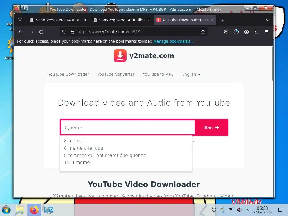Reload the current y2mate page
The image size is (288, 216).
click(x=41, y=32)
